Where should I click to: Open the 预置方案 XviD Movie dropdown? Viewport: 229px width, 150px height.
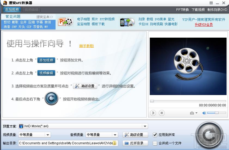point(83,126)
